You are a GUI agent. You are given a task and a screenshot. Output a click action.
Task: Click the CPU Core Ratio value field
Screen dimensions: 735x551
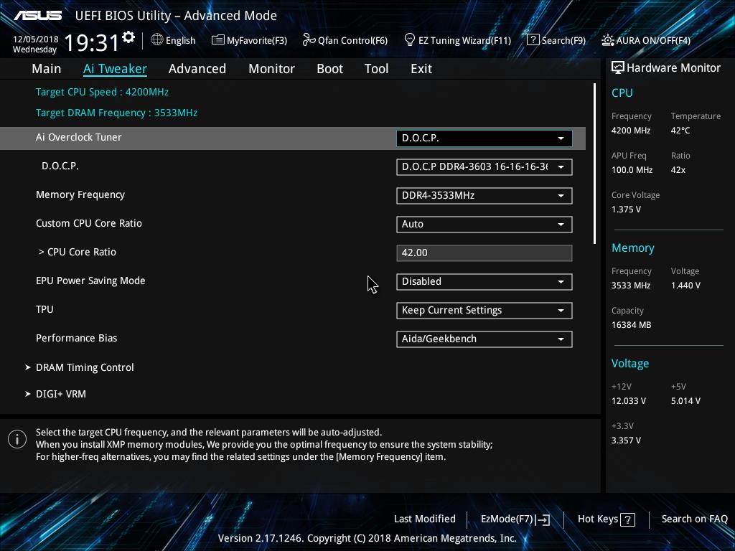tap(484, 253)
